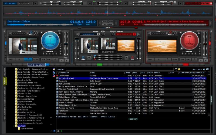Sort tracks by Titel column header
Image resolution: width=216 pixels, height=135 pixels.
point(107,73)
